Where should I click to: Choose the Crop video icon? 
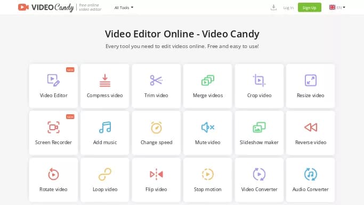click(x=259, y=80)
